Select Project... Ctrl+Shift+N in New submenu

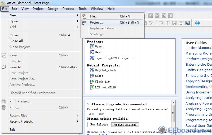(x=112, y=22)
